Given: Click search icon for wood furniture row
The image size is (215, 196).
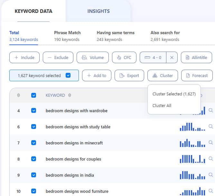Looking at the screenshot, I should click(211, 191).
